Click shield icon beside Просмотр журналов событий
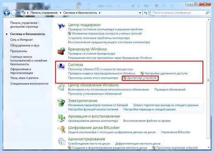 154,148
